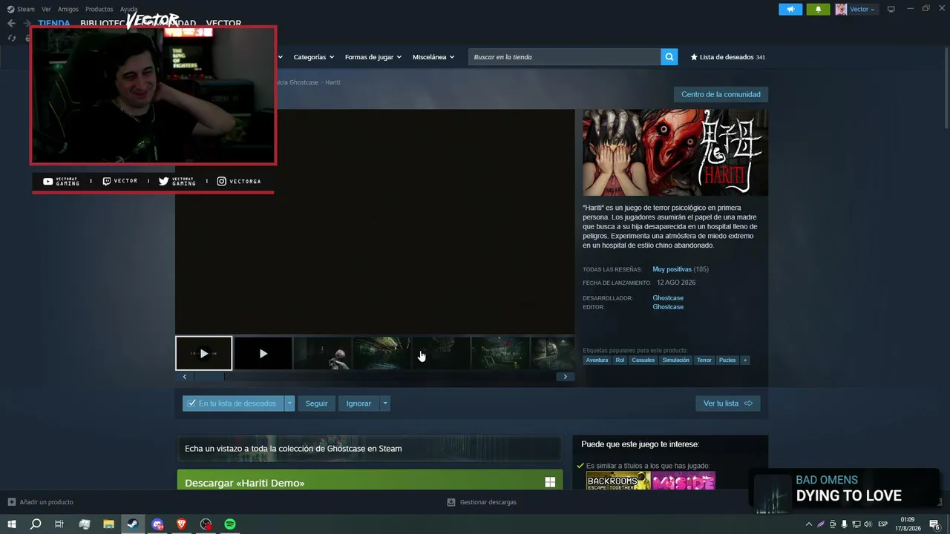Open the Windows notification center
This screenshot has width=950, height=534.
tap(934, 524)
